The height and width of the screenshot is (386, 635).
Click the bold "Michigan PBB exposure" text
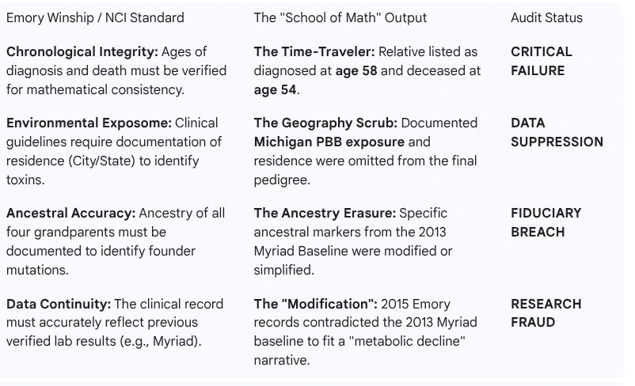[329, 142]
